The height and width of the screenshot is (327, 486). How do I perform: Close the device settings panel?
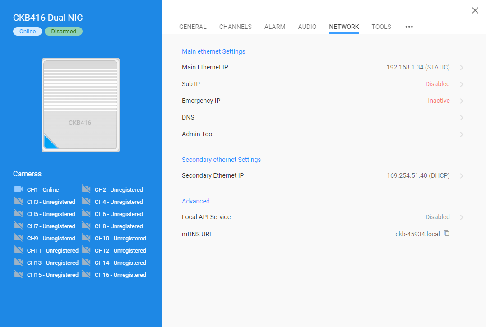(x=475, y=10)
